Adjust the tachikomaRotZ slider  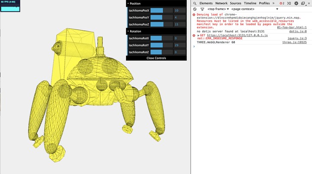[x=161, y=52]
